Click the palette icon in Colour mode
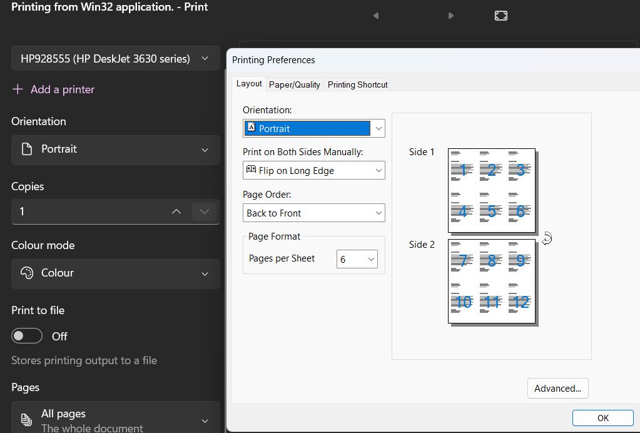 (27, 273)
